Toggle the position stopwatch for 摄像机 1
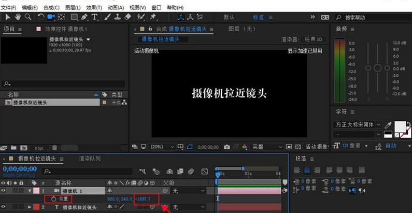 point(53,199)
